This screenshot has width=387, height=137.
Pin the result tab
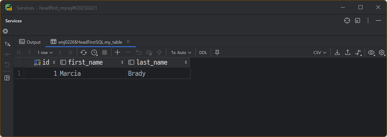[x=217, y=52]
